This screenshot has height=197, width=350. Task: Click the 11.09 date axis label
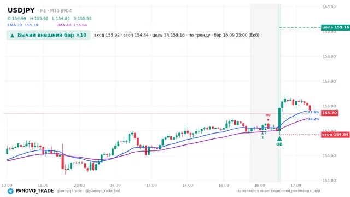click(x=43, y=185)
